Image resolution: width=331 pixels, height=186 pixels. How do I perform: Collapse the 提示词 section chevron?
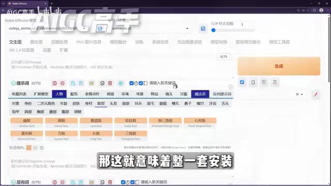(x=13, y=83)
